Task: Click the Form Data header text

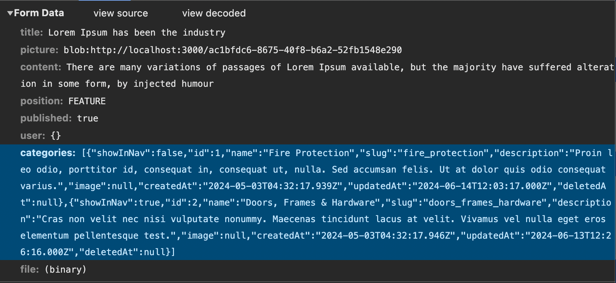Action: (40, 13)
